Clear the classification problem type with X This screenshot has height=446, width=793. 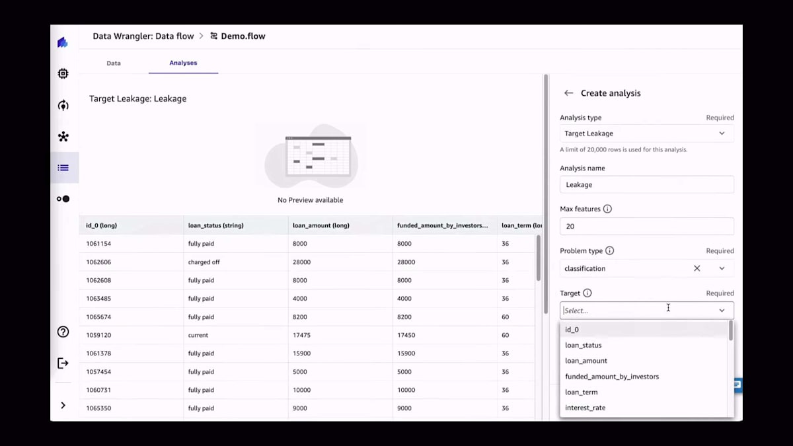point(697,268)
